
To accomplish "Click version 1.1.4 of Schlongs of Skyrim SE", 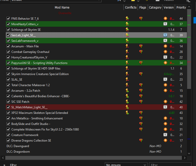I will click(x=171, y=30).
